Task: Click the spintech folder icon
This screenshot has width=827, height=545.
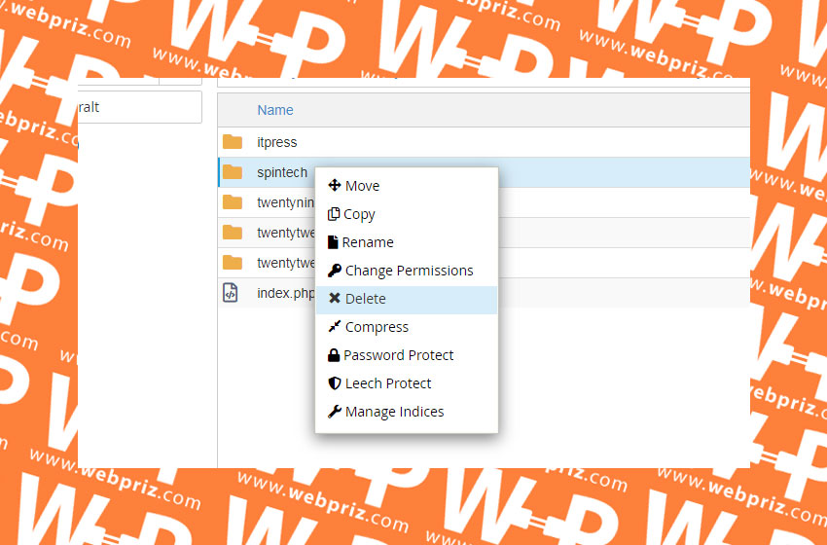Action: pos(233,172)
